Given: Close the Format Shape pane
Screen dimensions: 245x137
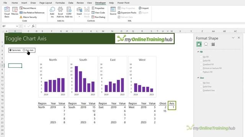Looking at the screenshot, I should point(239,38).
